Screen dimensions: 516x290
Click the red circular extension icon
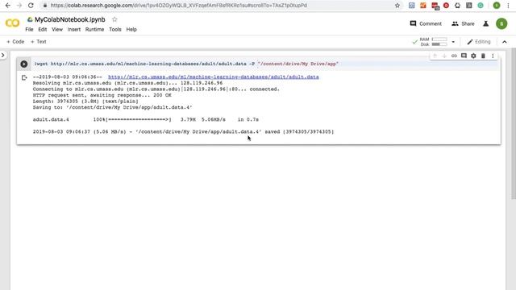click(446, 6)
